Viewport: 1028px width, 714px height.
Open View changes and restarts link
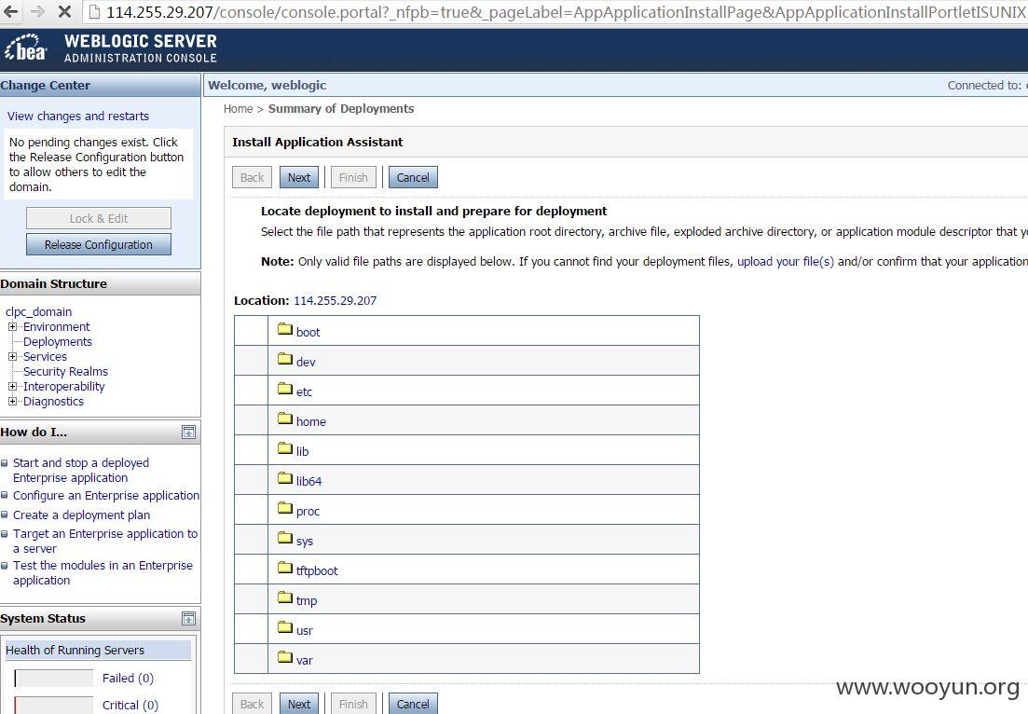point(78,117)
